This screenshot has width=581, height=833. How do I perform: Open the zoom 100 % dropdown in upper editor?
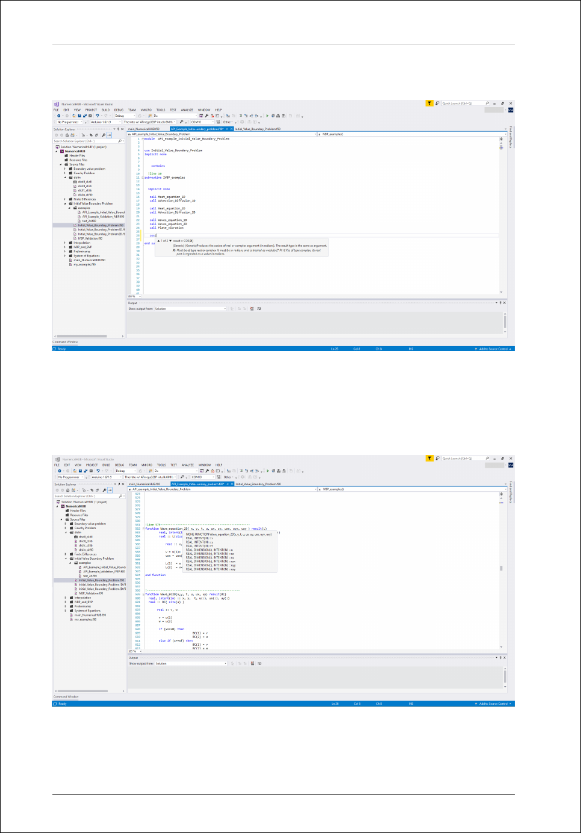pyautogui.click(x=134, y=296)
